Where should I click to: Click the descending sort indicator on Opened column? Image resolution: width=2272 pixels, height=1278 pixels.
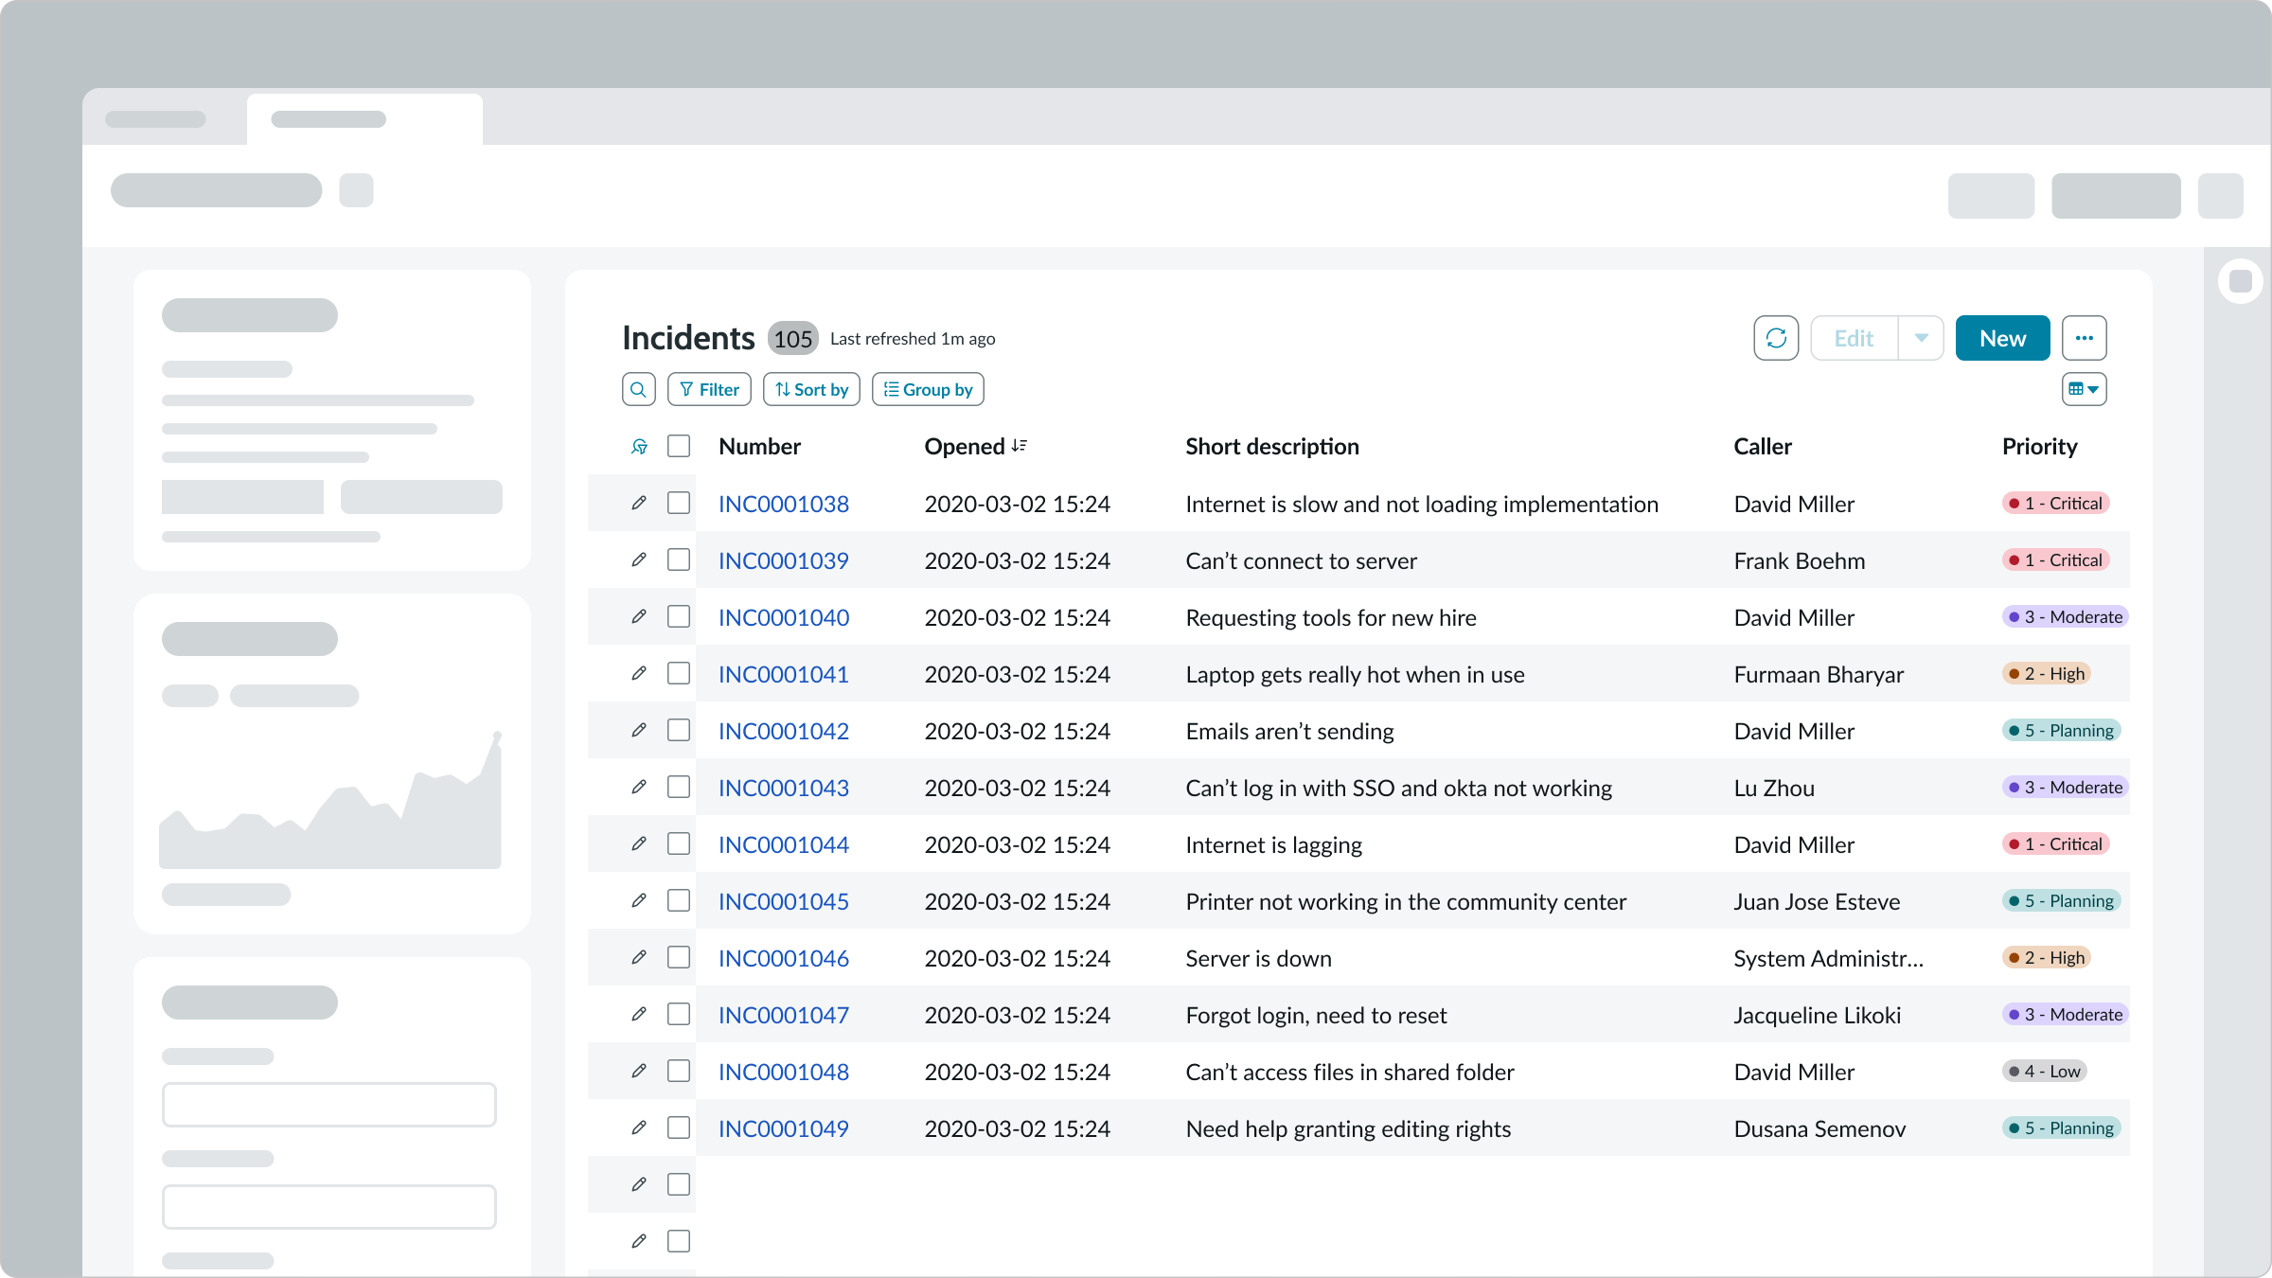tap(1020, 445)
